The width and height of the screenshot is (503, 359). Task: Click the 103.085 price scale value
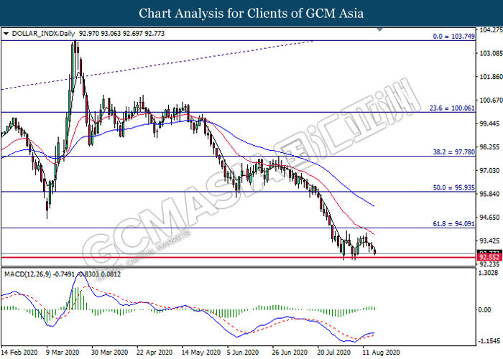pos(490,53)
